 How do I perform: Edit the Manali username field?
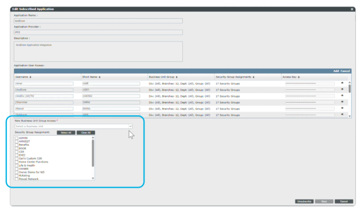[x=44, y=108]
